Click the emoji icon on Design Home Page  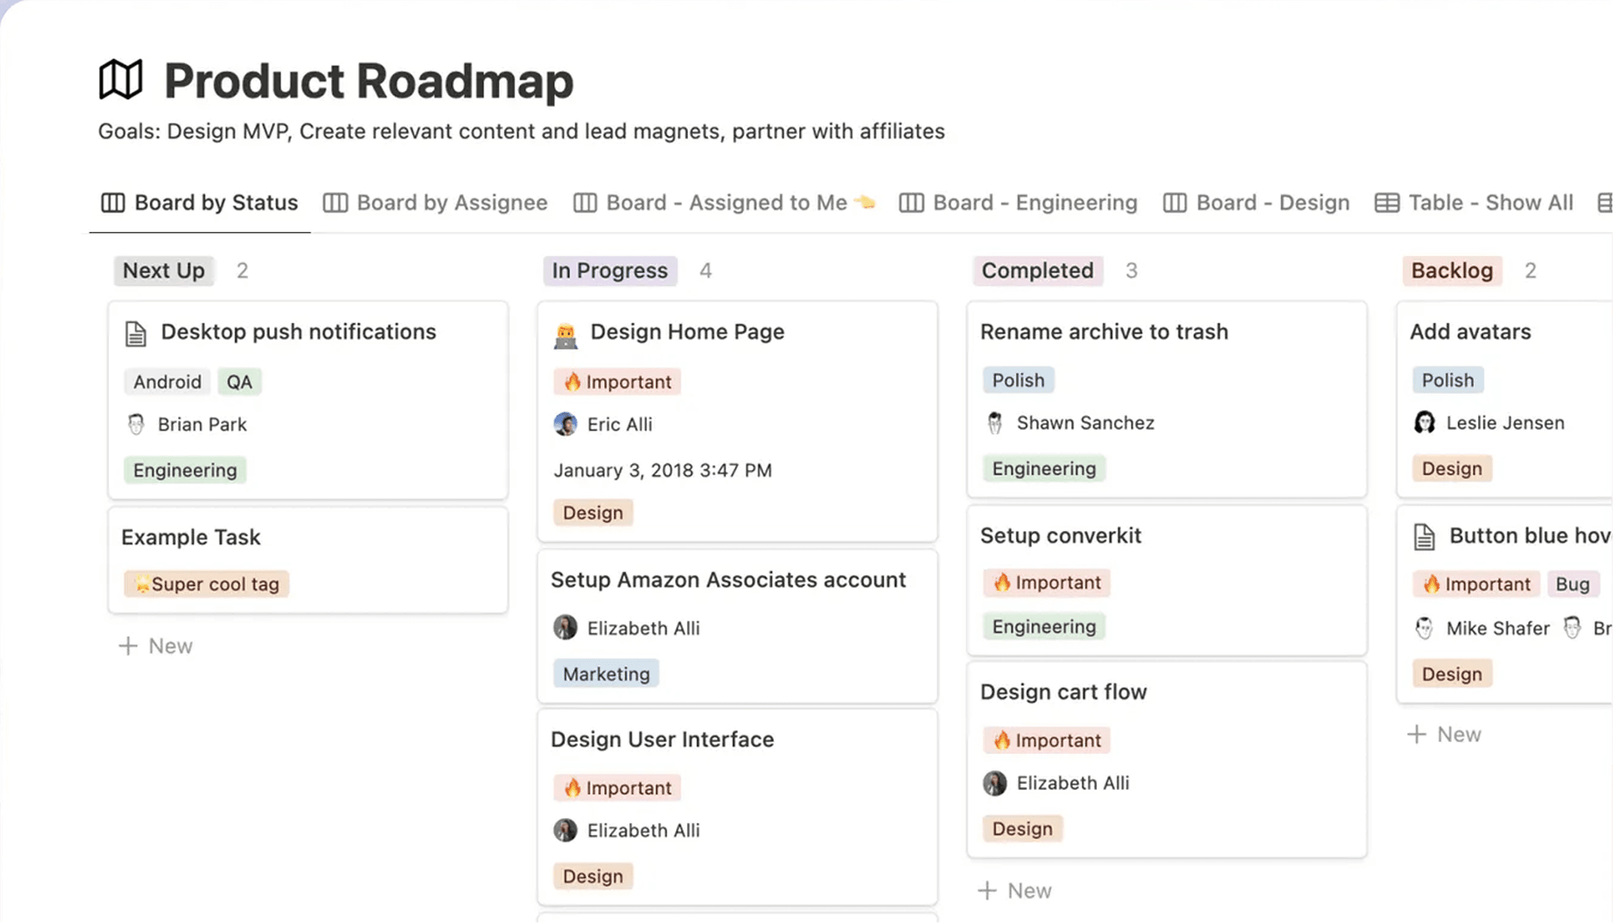pos(566,335)
